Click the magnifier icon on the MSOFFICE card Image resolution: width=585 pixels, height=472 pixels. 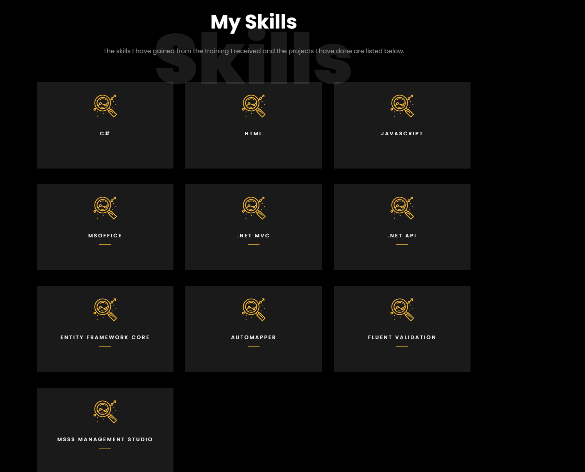pos(105,208)
